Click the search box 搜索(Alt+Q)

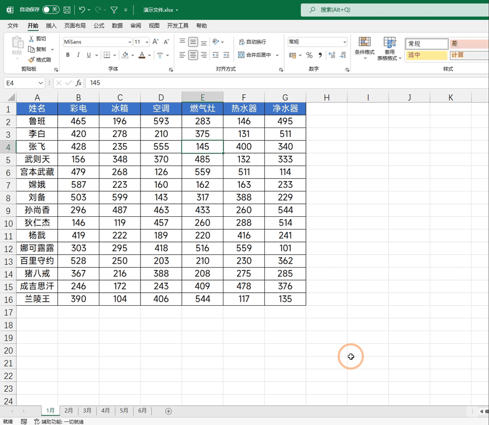pos(394,10)
